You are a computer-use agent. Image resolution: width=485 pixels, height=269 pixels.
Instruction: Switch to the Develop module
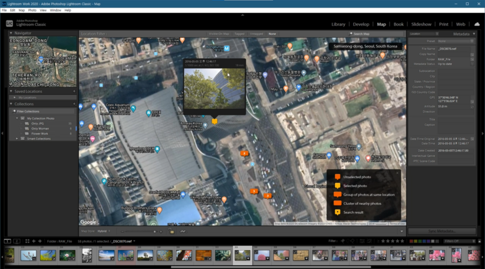pos(361,24)
